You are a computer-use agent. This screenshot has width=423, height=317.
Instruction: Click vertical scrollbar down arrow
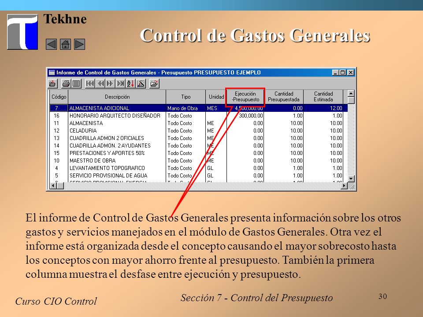[351, 179]
